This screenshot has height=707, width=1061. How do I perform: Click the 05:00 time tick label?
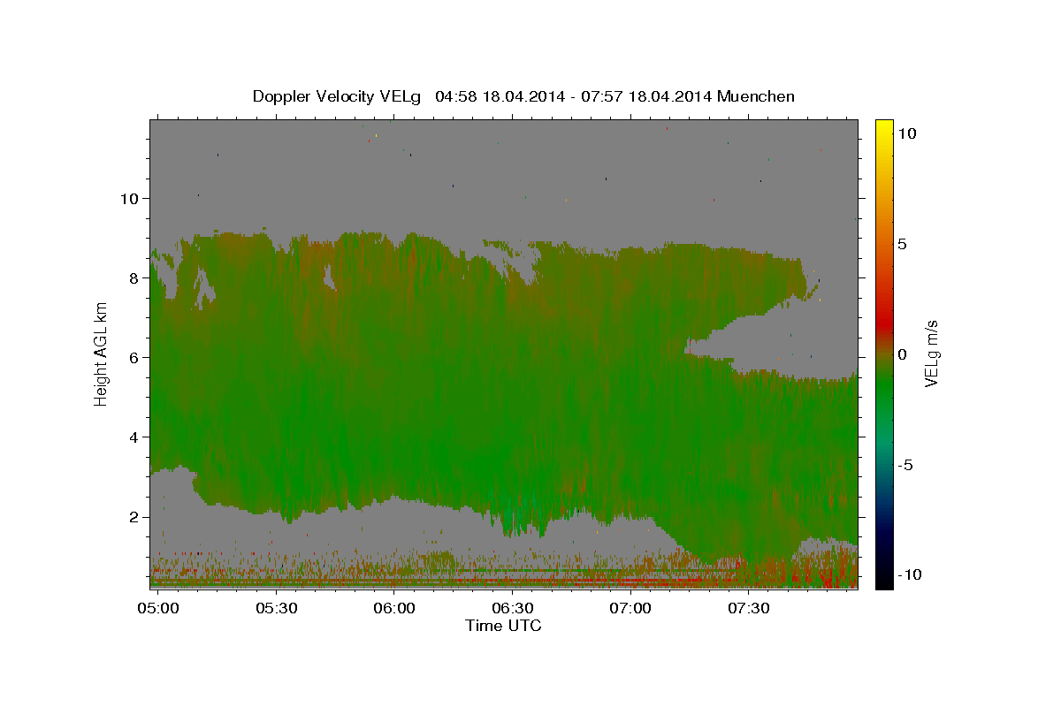coord(159,609)
